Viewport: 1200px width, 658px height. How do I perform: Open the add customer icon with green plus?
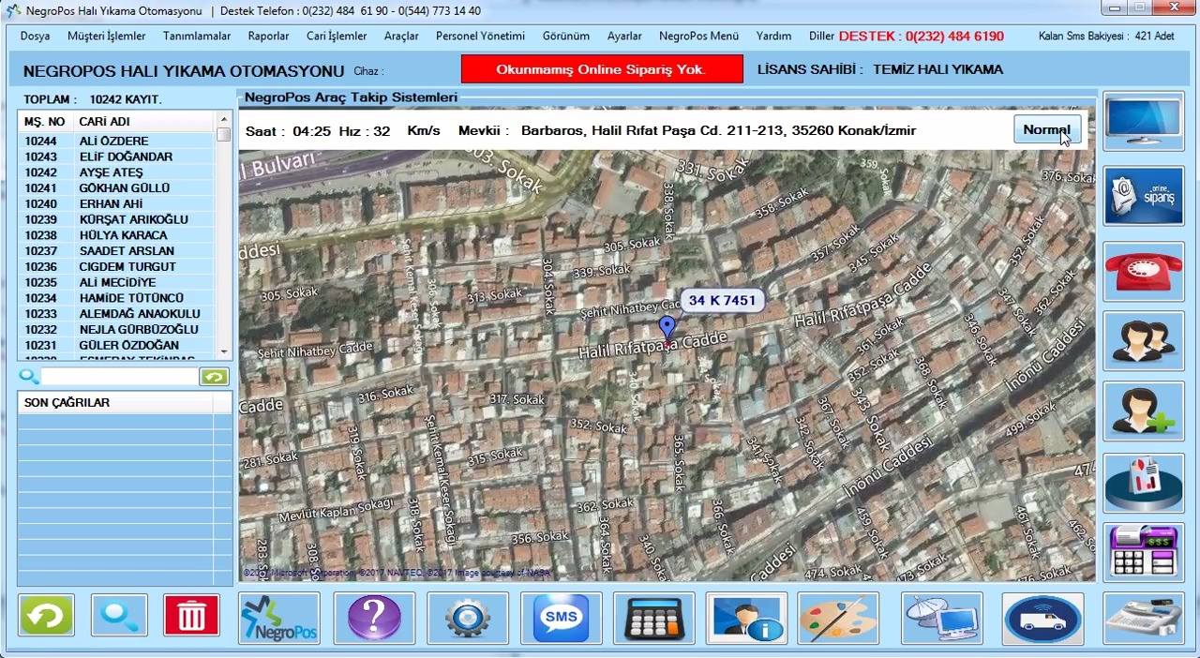click(x=1144, y=411)
